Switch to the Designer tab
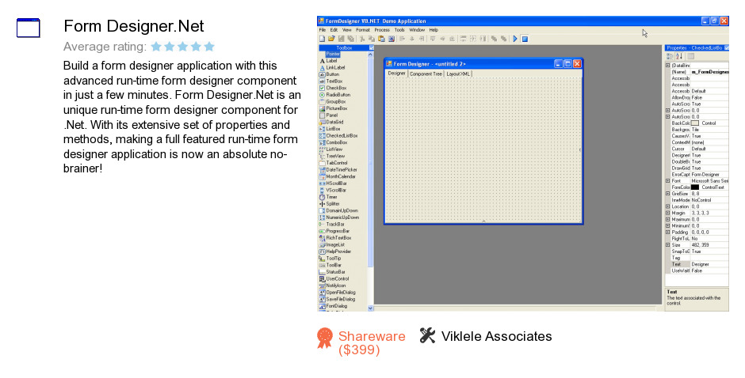This screenshot has width=745, height=378. 396,74
